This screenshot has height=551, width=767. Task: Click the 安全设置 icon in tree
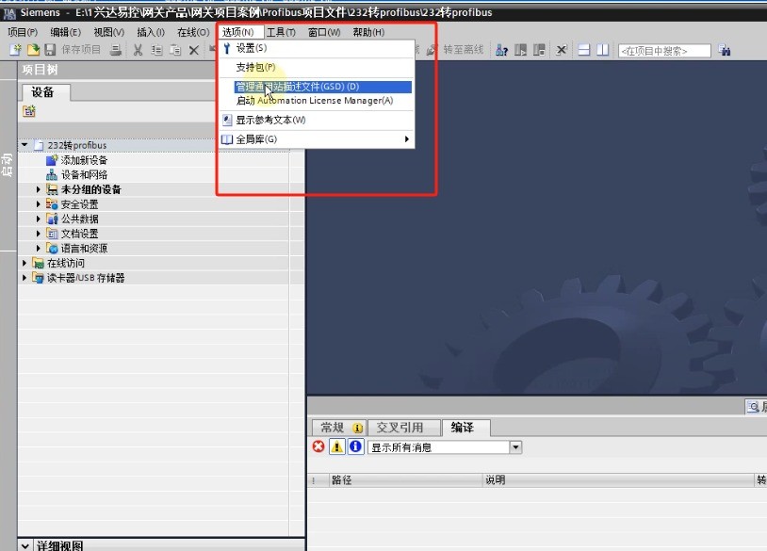pyautogui.click(x=52, y=204)
